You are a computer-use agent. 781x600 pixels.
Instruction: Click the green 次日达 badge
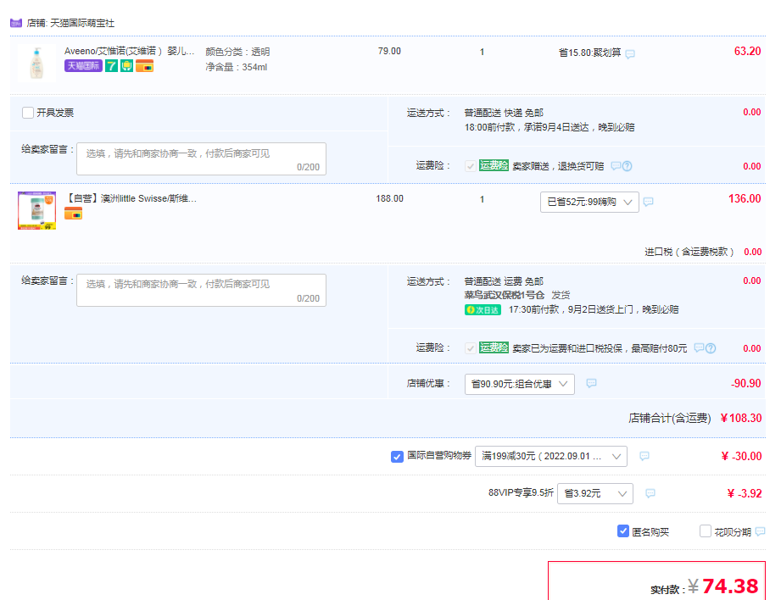(483, 309)
